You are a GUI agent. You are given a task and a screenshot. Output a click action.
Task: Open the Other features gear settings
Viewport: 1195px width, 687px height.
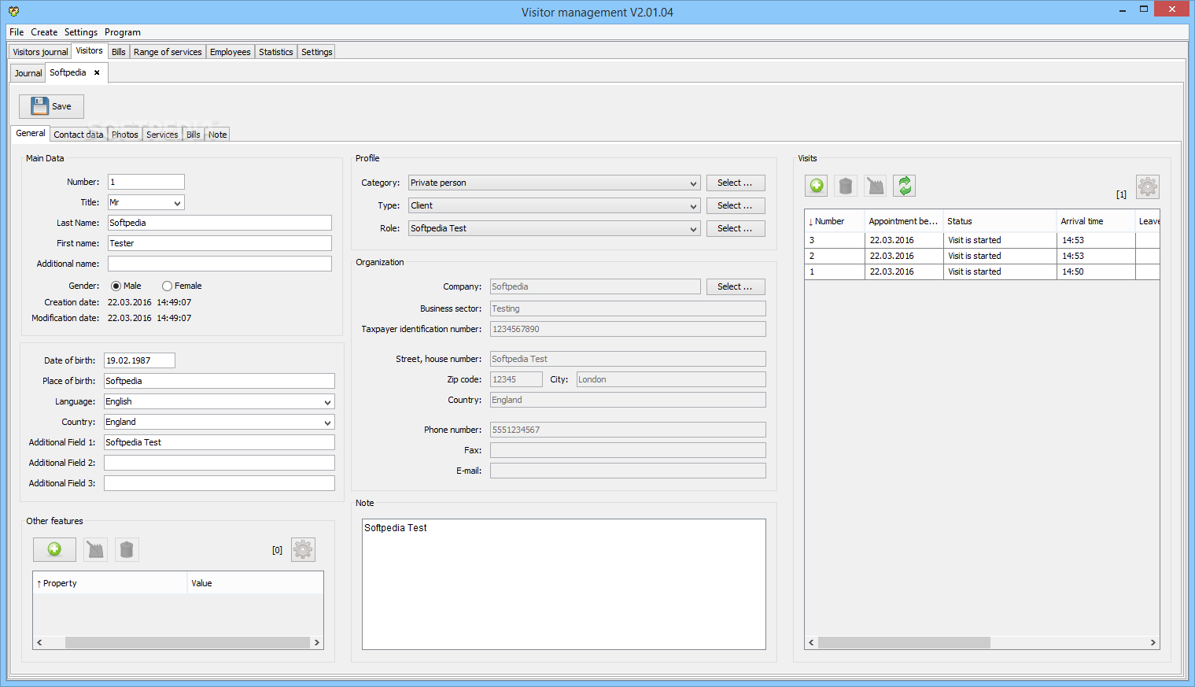pyautogui.click(x=303, y=549)
